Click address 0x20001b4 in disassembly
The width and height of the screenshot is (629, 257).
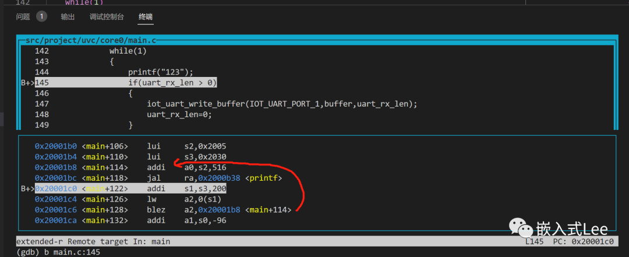(57, 157)
